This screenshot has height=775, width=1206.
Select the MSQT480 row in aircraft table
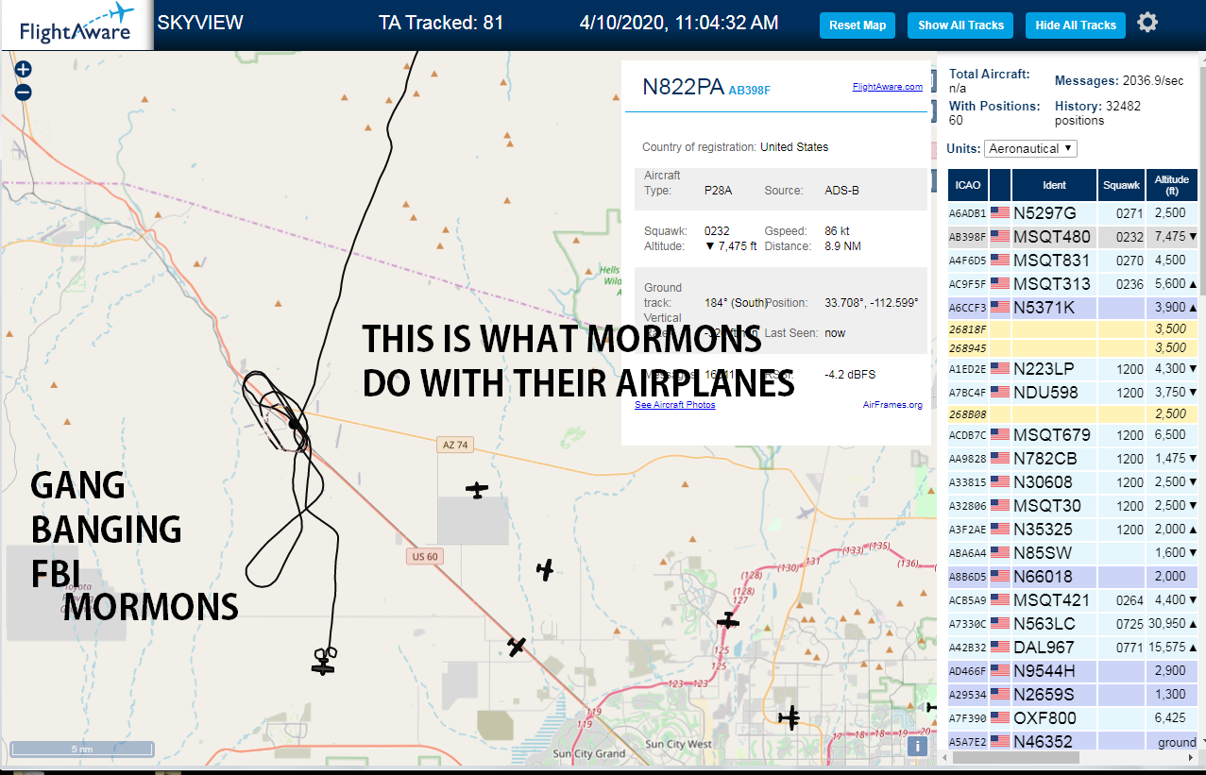pyautogui.click(x=1072, y=237)
